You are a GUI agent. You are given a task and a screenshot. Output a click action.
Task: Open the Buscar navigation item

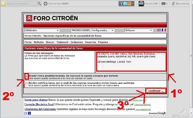click(50, 42)
